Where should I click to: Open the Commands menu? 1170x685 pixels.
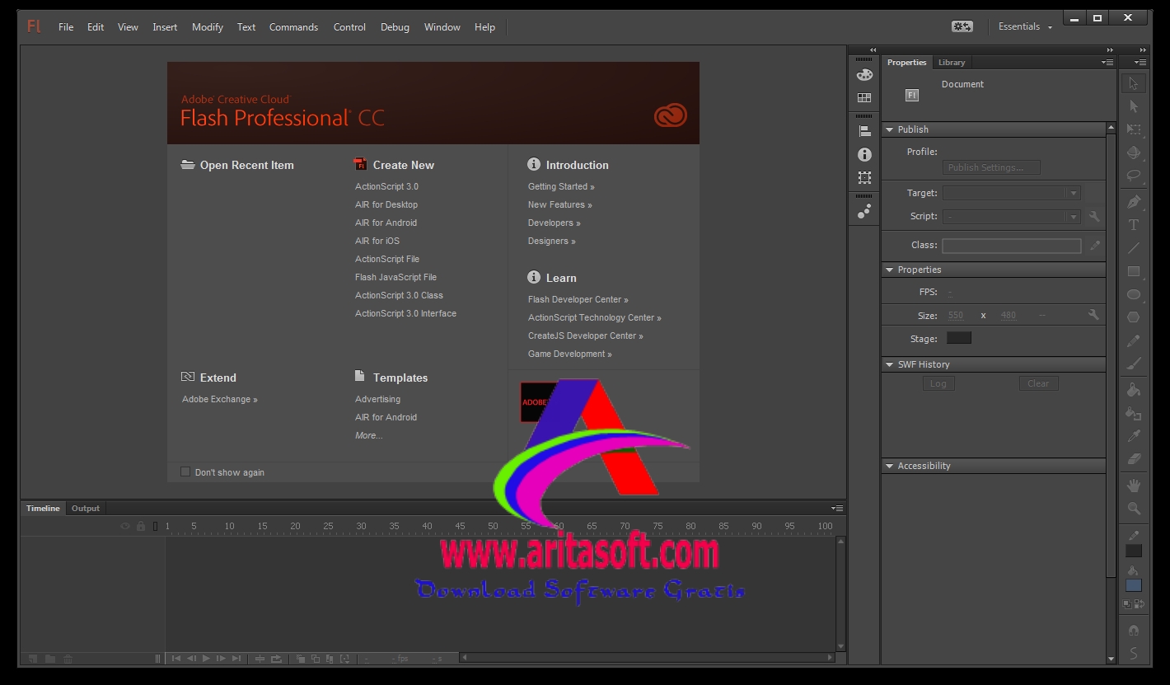(293, 27)
